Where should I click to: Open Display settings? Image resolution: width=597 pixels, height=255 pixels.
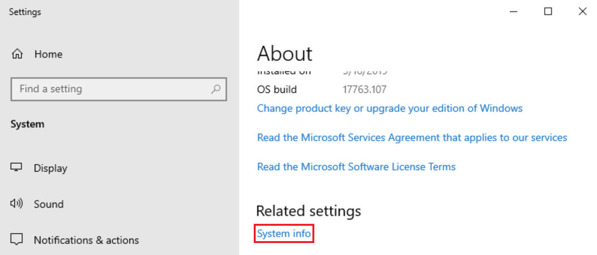50,168
